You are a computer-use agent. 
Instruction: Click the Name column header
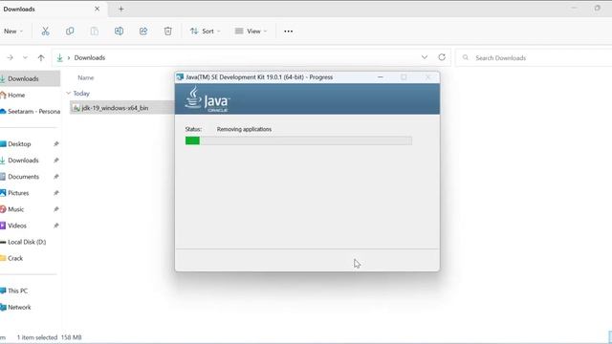click(x=86, y=78)
